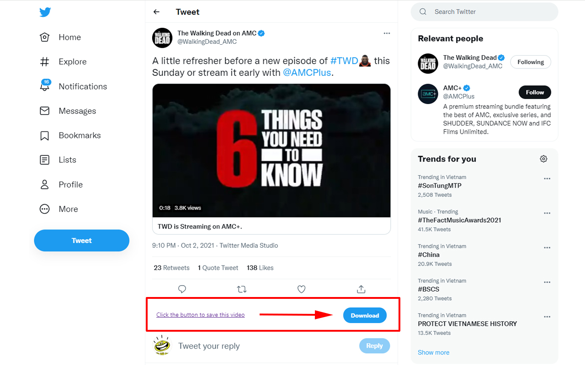Viewport: 585px width, 365px height.
Task: Click Show more under trends
Action: [x=433, y=352]
